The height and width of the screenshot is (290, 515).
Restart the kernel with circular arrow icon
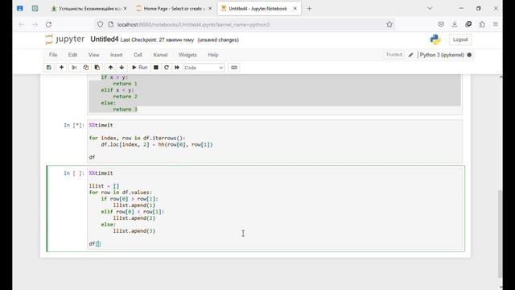(x=167, y=68)
